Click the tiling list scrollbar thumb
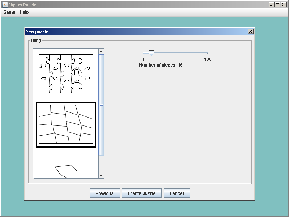The height and width of the screenshot is (217, 289). click(101, 105)
